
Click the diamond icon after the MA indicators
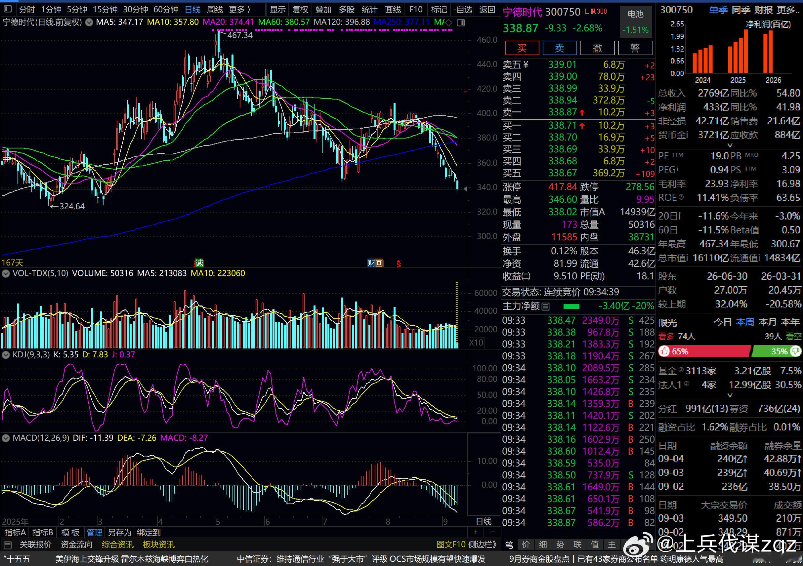point(449,23)
